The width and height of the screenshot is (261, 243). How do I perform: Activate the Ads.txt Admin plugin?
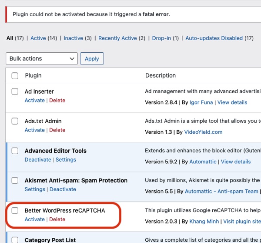pyautogui.click(x=35, y=130)
